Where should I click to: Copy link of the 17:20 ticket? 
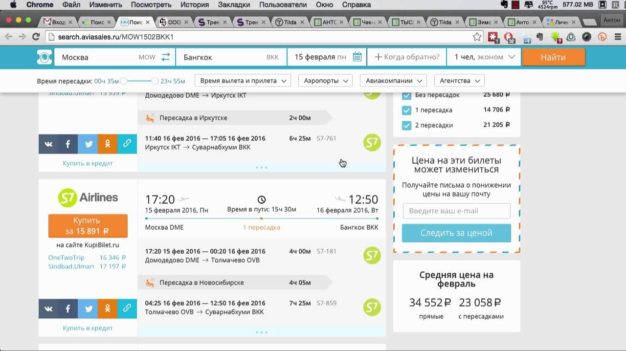(x=127, y=308)
